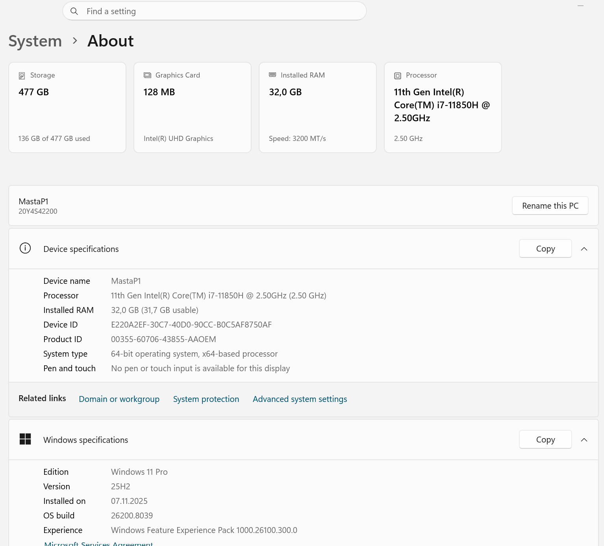The width and height of the screenshot is (604, 546).
Task: Go back to System breadcrumb
Action: point(35,41)
